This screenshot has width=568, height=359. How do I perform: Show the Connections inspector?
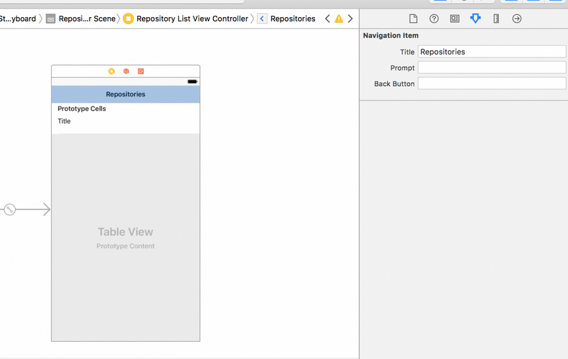point(517,18)
